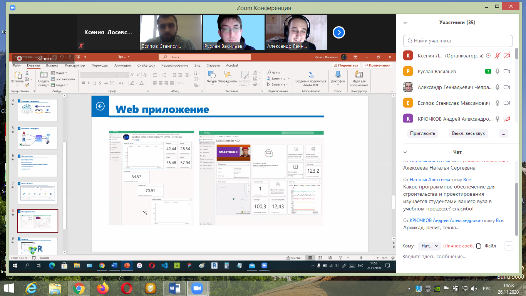This screenshot has width=526, height=296.
Task: Toggle disabled camera for Ксения Л… (Организатор)
Action: coord(507,55)
